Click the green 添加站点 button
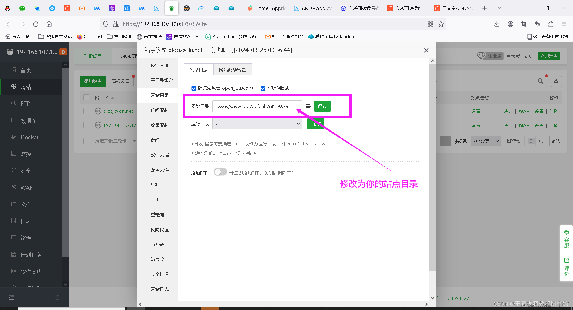573x310 pixels. coord(93,81)
